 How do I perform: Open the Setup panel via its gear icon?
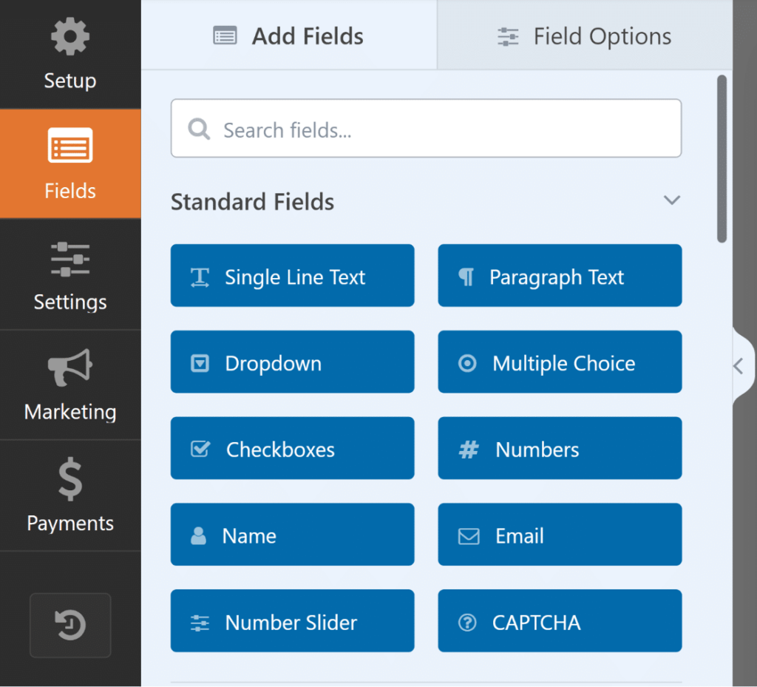coord(70,36)
